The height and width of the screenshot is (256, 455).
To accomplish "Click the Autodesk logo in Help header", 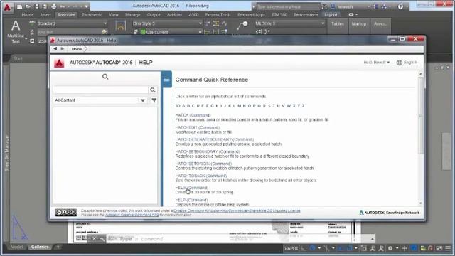I will point(59,63).
